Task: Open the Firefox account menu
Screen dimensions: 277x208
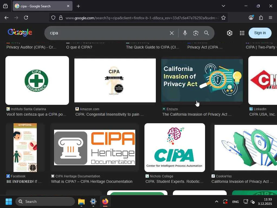Action: 251,18
